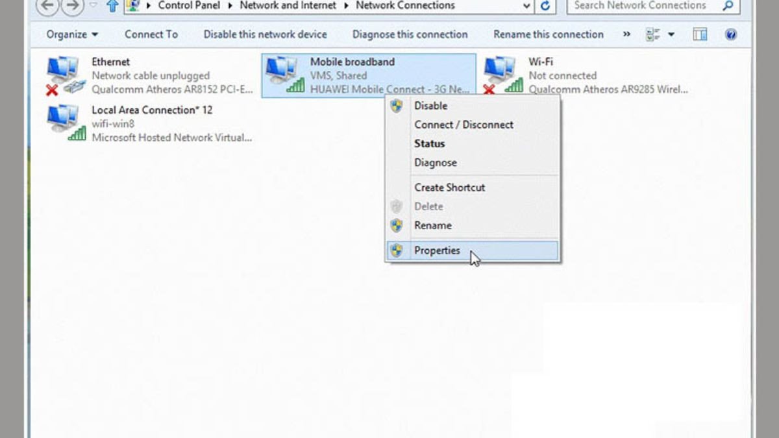Click the Up one level arrow icon
The width and height of the screenshot is (779, 438).
[112, 6]
